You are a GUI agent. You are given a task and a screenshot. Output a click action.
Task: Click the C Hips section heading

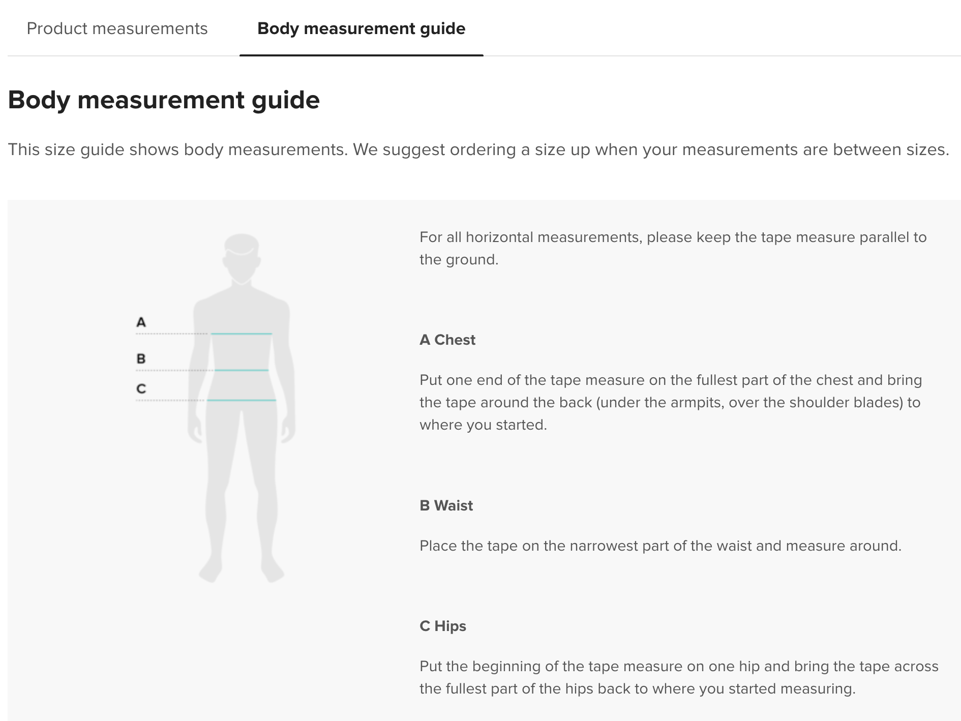click(443, 626)
